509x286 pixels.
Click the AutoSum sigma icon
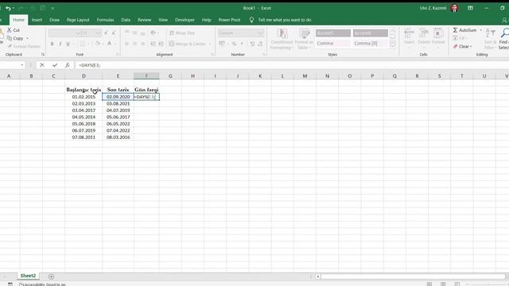456,30
